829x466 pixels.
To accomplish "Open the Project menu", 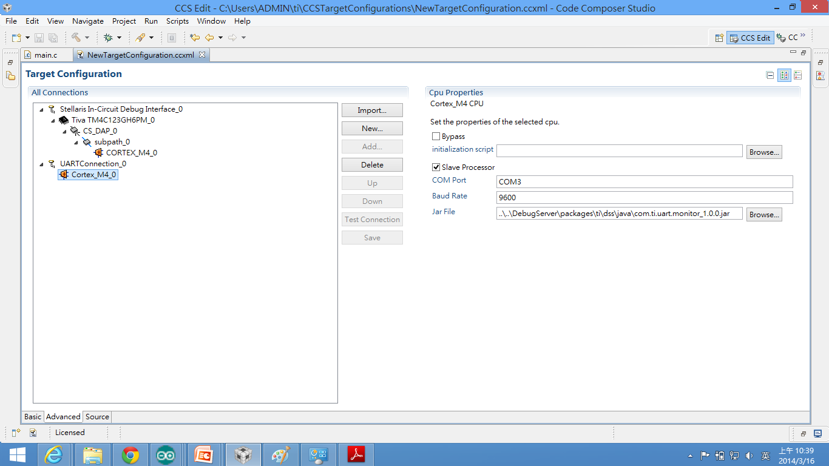I will click(x=124, y=21).
